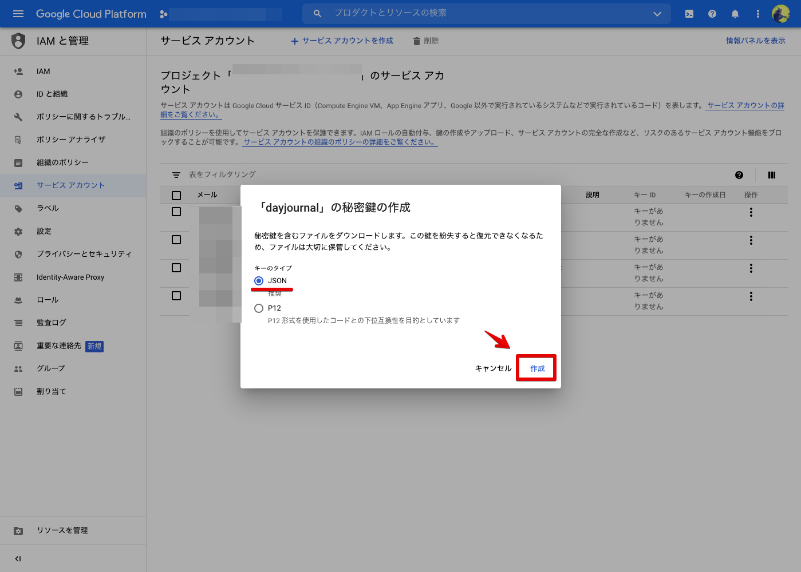Click the user profile avatar
801x572 pixels.
tap(780, 14)
